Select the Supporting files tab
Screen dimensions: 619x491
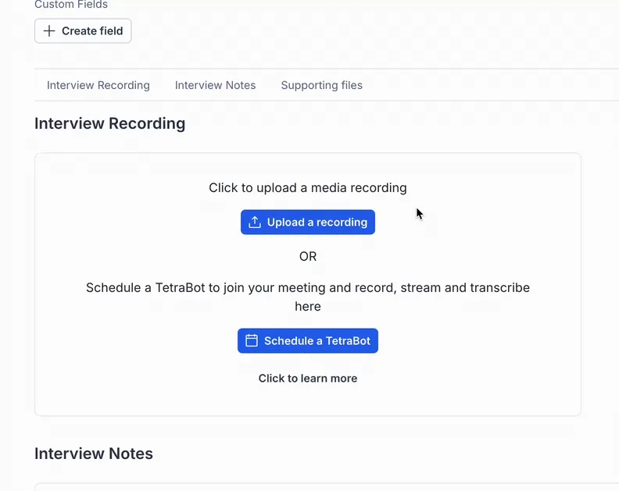pyautogui.click(x=322, y=85)
